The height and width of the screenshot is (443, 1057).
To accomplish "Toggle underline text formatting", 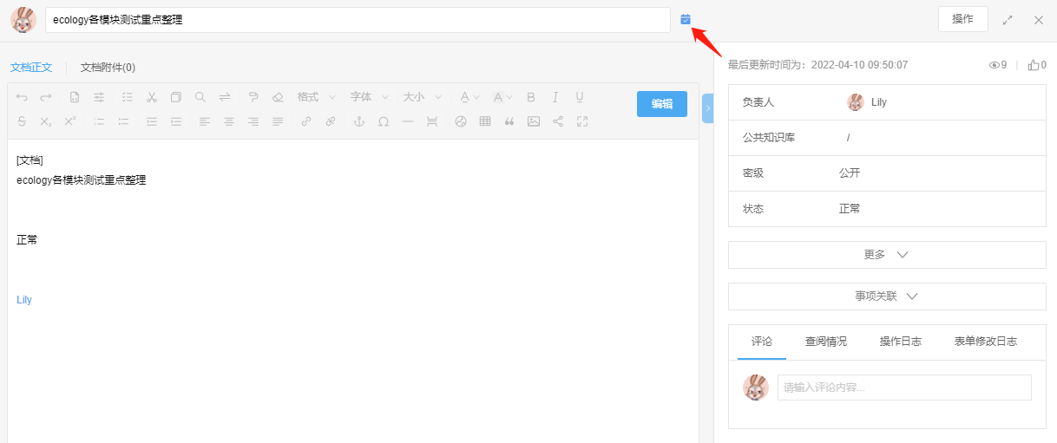I will pyautogui.click(x=580, y=97).
